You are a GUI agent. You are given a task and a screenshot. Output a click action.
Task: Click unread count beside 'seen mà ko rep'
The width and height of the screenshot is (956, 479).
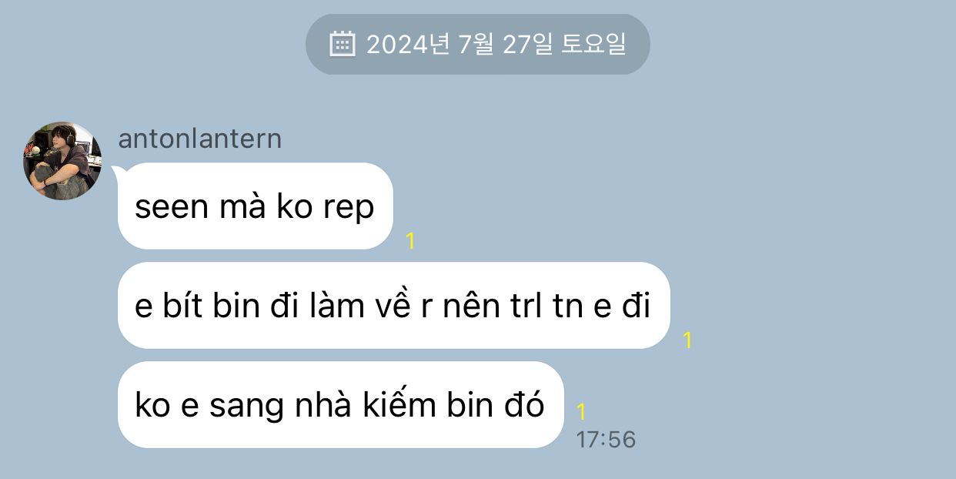(410, 241)
